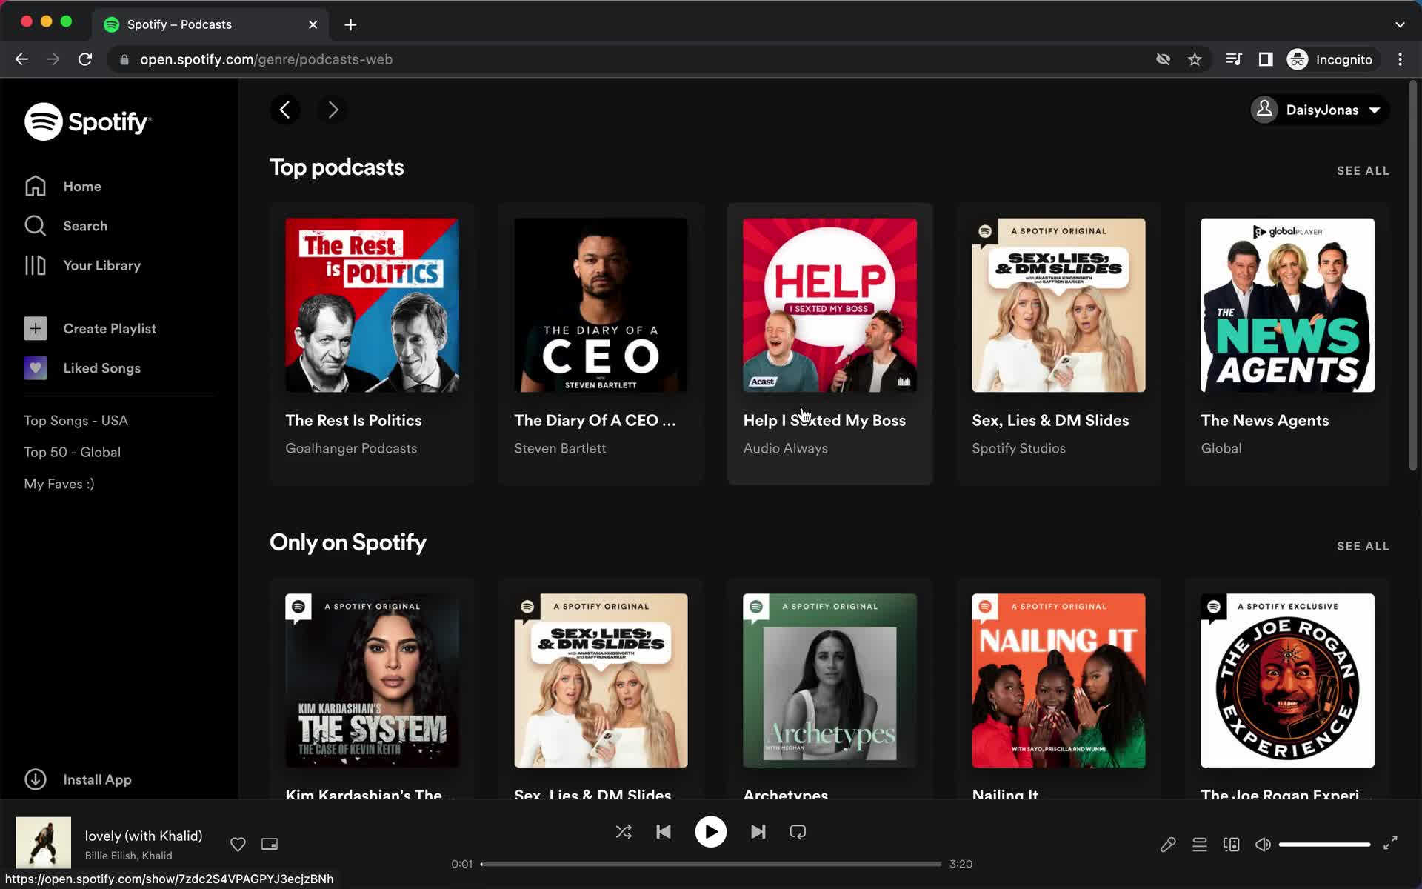The image size is (1422, 889).
Task: Mute audio with speaker icon
Action: 1264,845
